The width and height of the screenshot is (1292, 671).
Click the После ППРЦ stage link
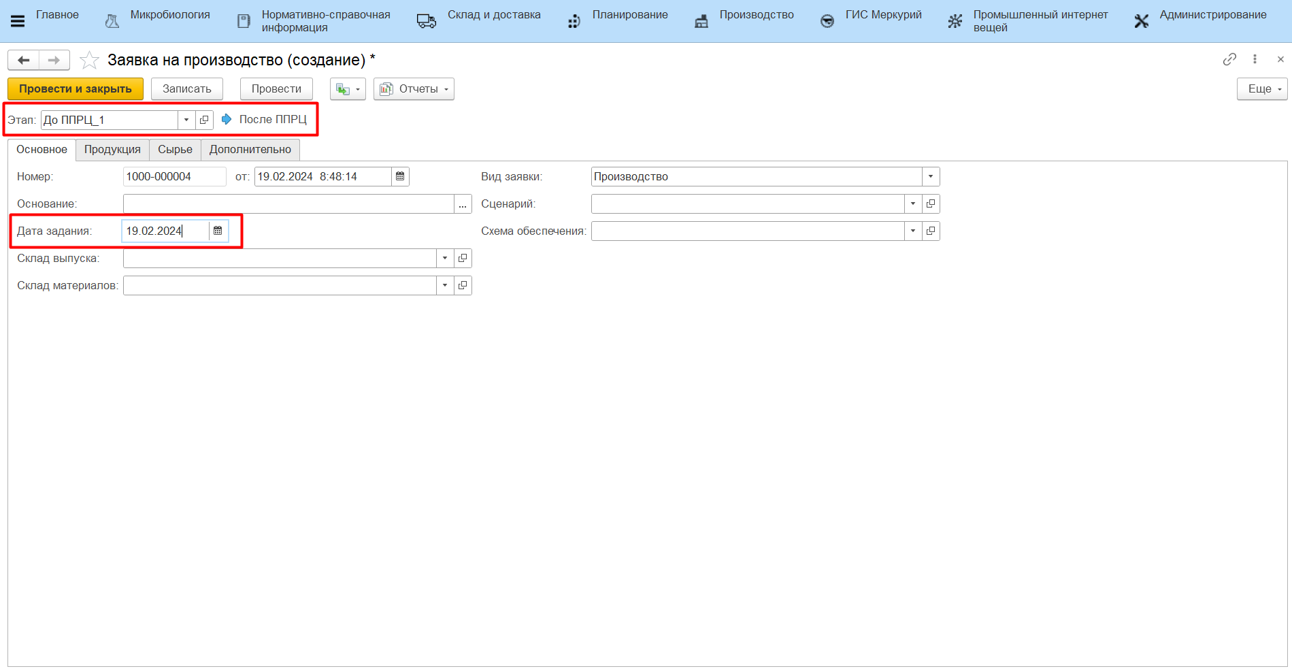click(x=272, y=120)
